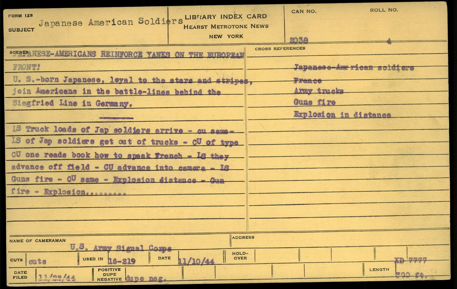The height and width of the screenshot is (289, 457).
Task: Click the can number value 2038
Action: (299, 41)
